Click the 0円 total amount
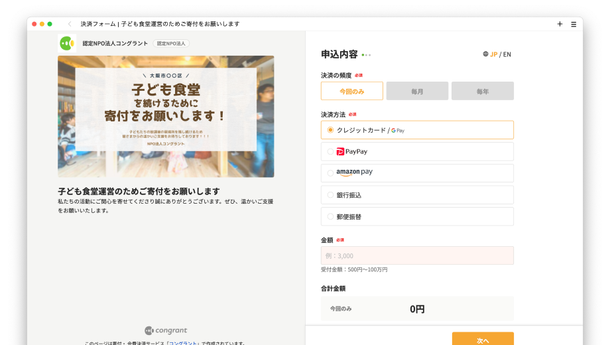This screenshot has width=610, height=345. [x=417, y=309]
